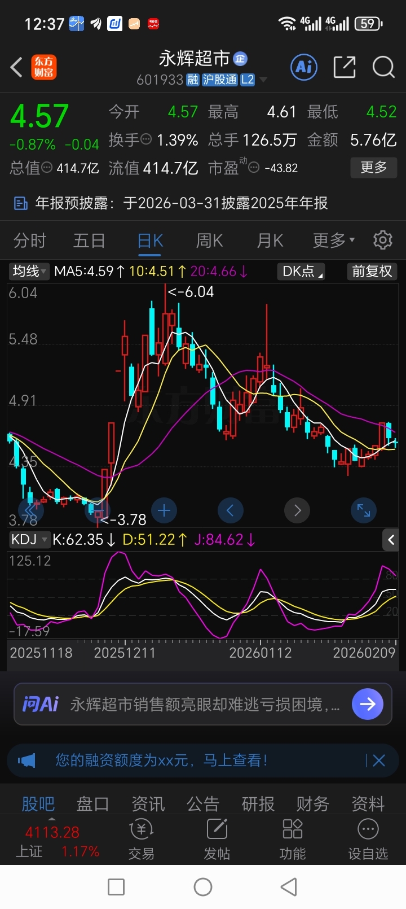Switch to 周K chart tab
The height and width of the screenshot is (909, 406).
209,241
